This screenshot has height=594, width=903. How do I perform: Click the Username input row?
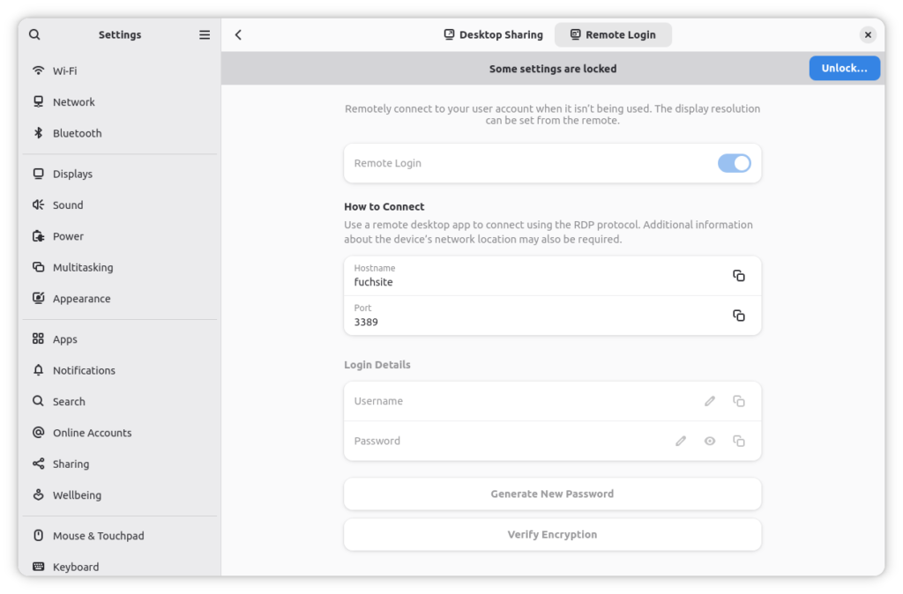pyautogui.click(x=552, y=401)
